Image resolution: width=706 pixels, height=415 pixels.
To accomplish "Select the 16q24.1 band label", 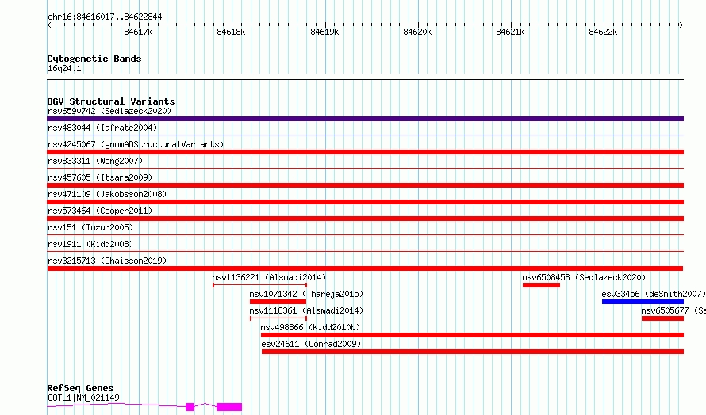I will point(64,68).
